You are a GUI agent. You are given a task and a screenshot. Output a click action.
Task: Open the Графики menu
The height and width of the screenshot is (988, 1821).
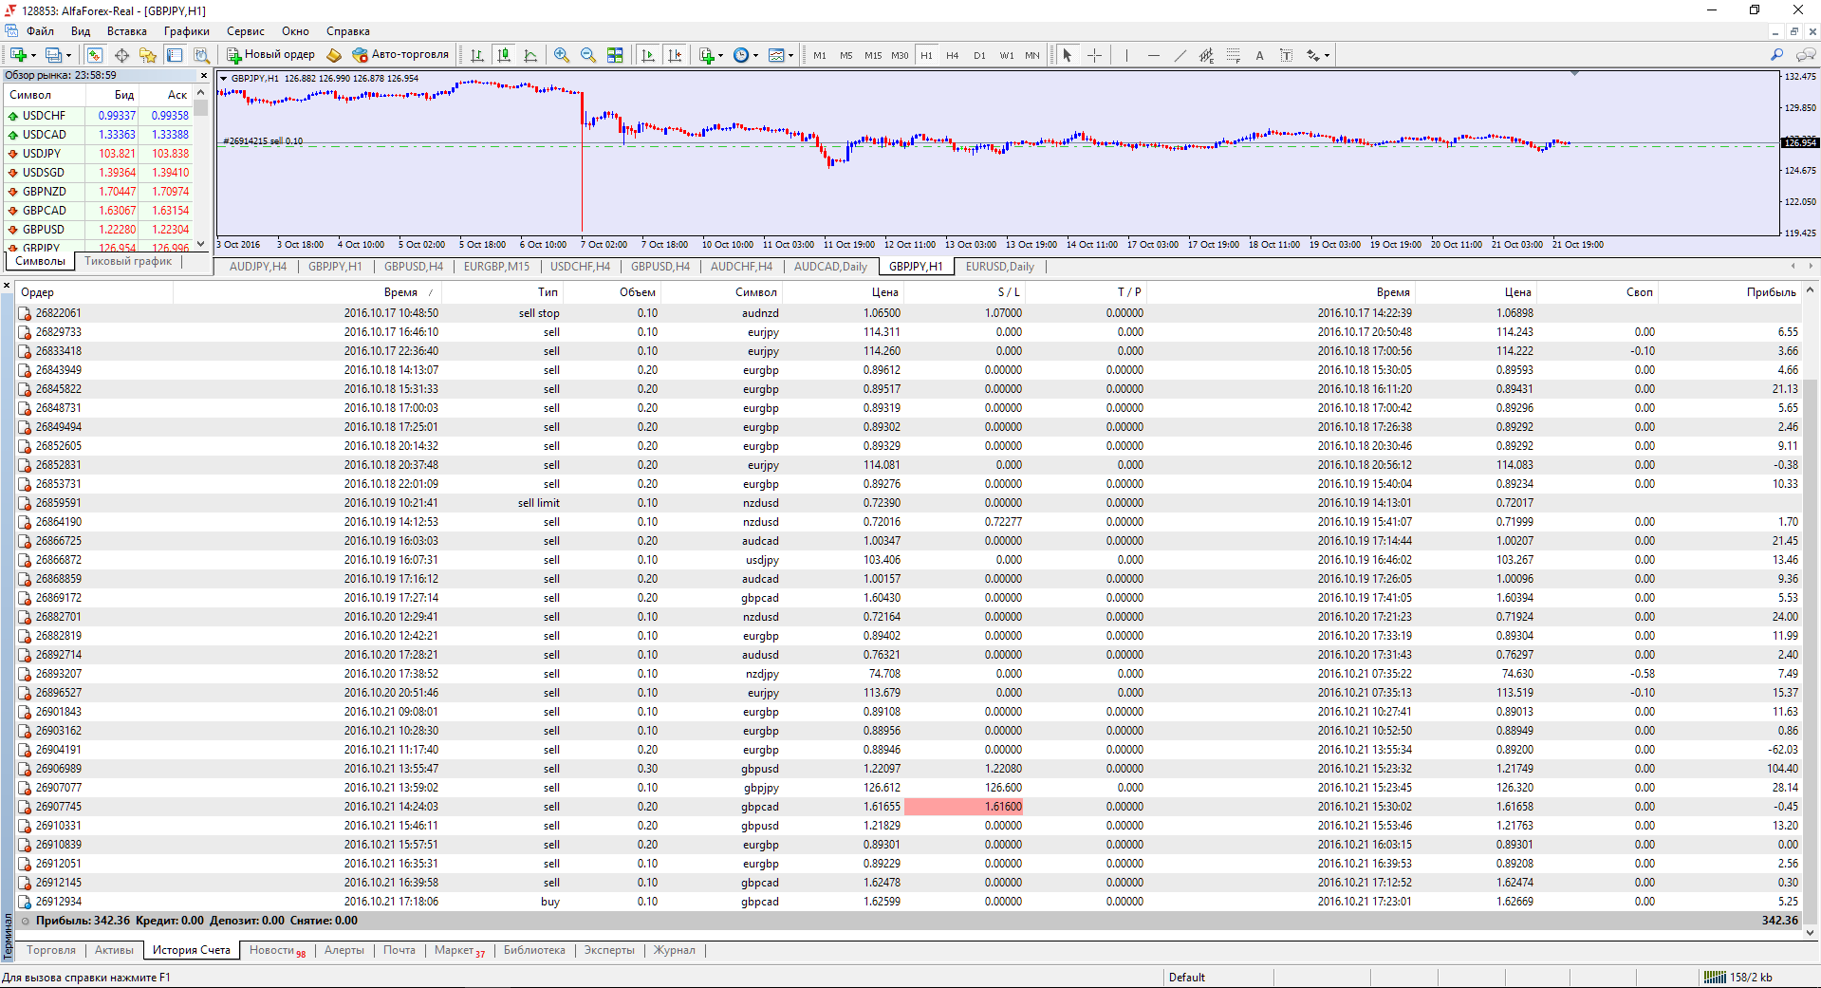(x=186, y=31)
